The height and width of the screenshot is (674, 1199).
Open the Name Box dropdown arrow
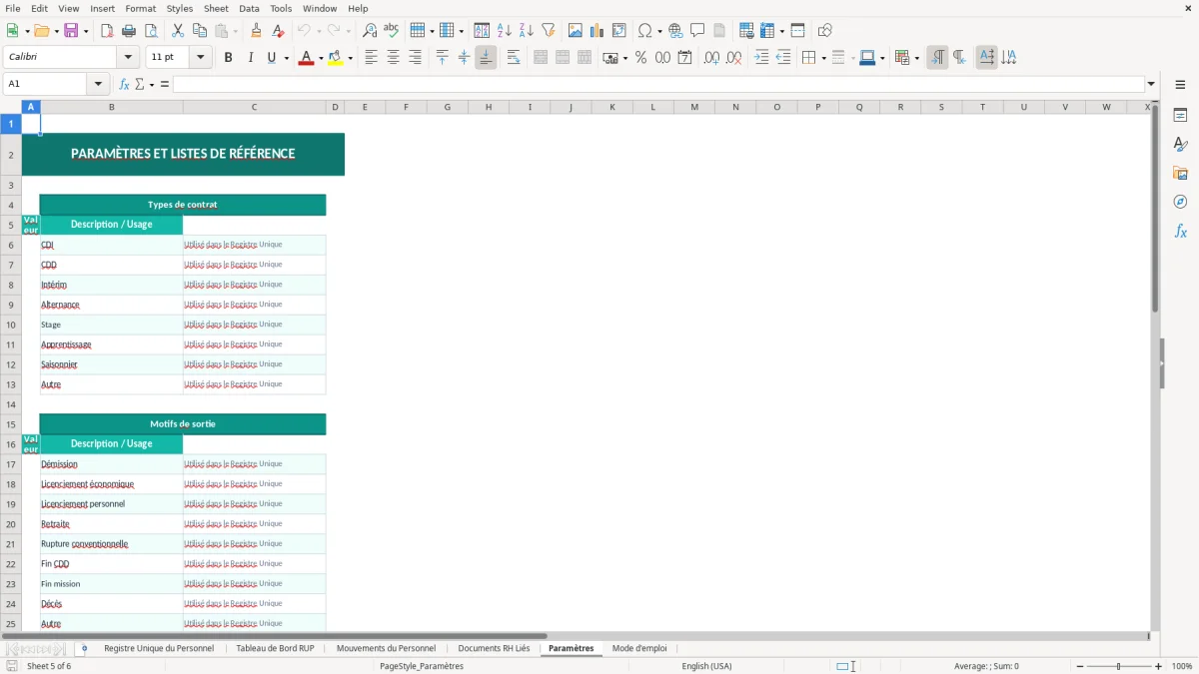tap(99, 84)
